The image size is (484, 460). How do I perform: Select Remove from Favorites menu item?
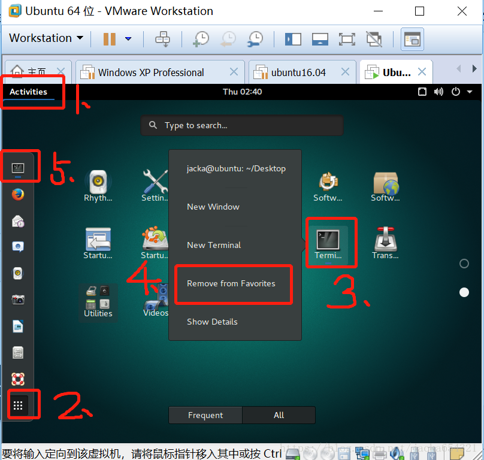coord(231,283)
